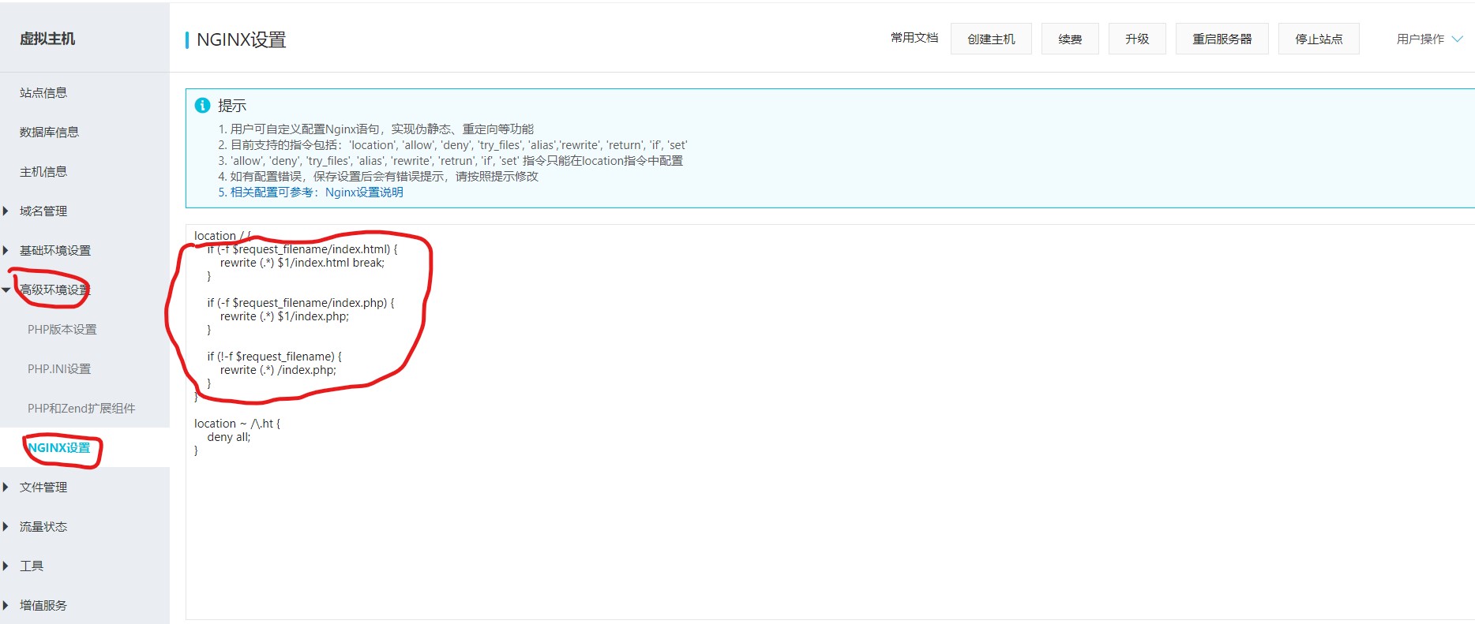
Task: Click the 创建主机 button
Action: [x=991, y=39]
